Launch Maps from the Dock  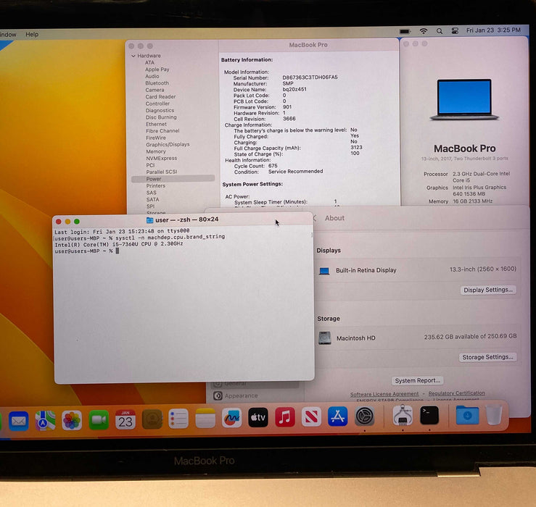coord(45,421)
